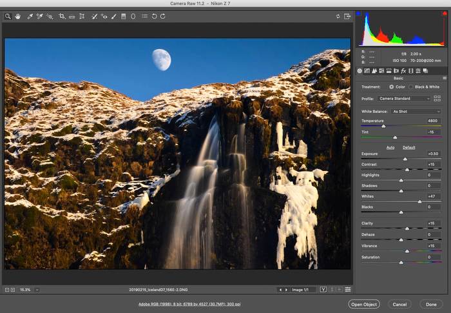Screen dimensions: 451x313
Task: Rotate image counterclockwise
Action: [x=154, y=16]
